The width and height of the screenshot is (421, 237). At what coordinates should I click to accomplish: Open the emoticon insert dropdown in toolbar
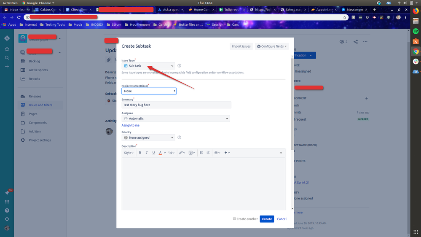217,153
